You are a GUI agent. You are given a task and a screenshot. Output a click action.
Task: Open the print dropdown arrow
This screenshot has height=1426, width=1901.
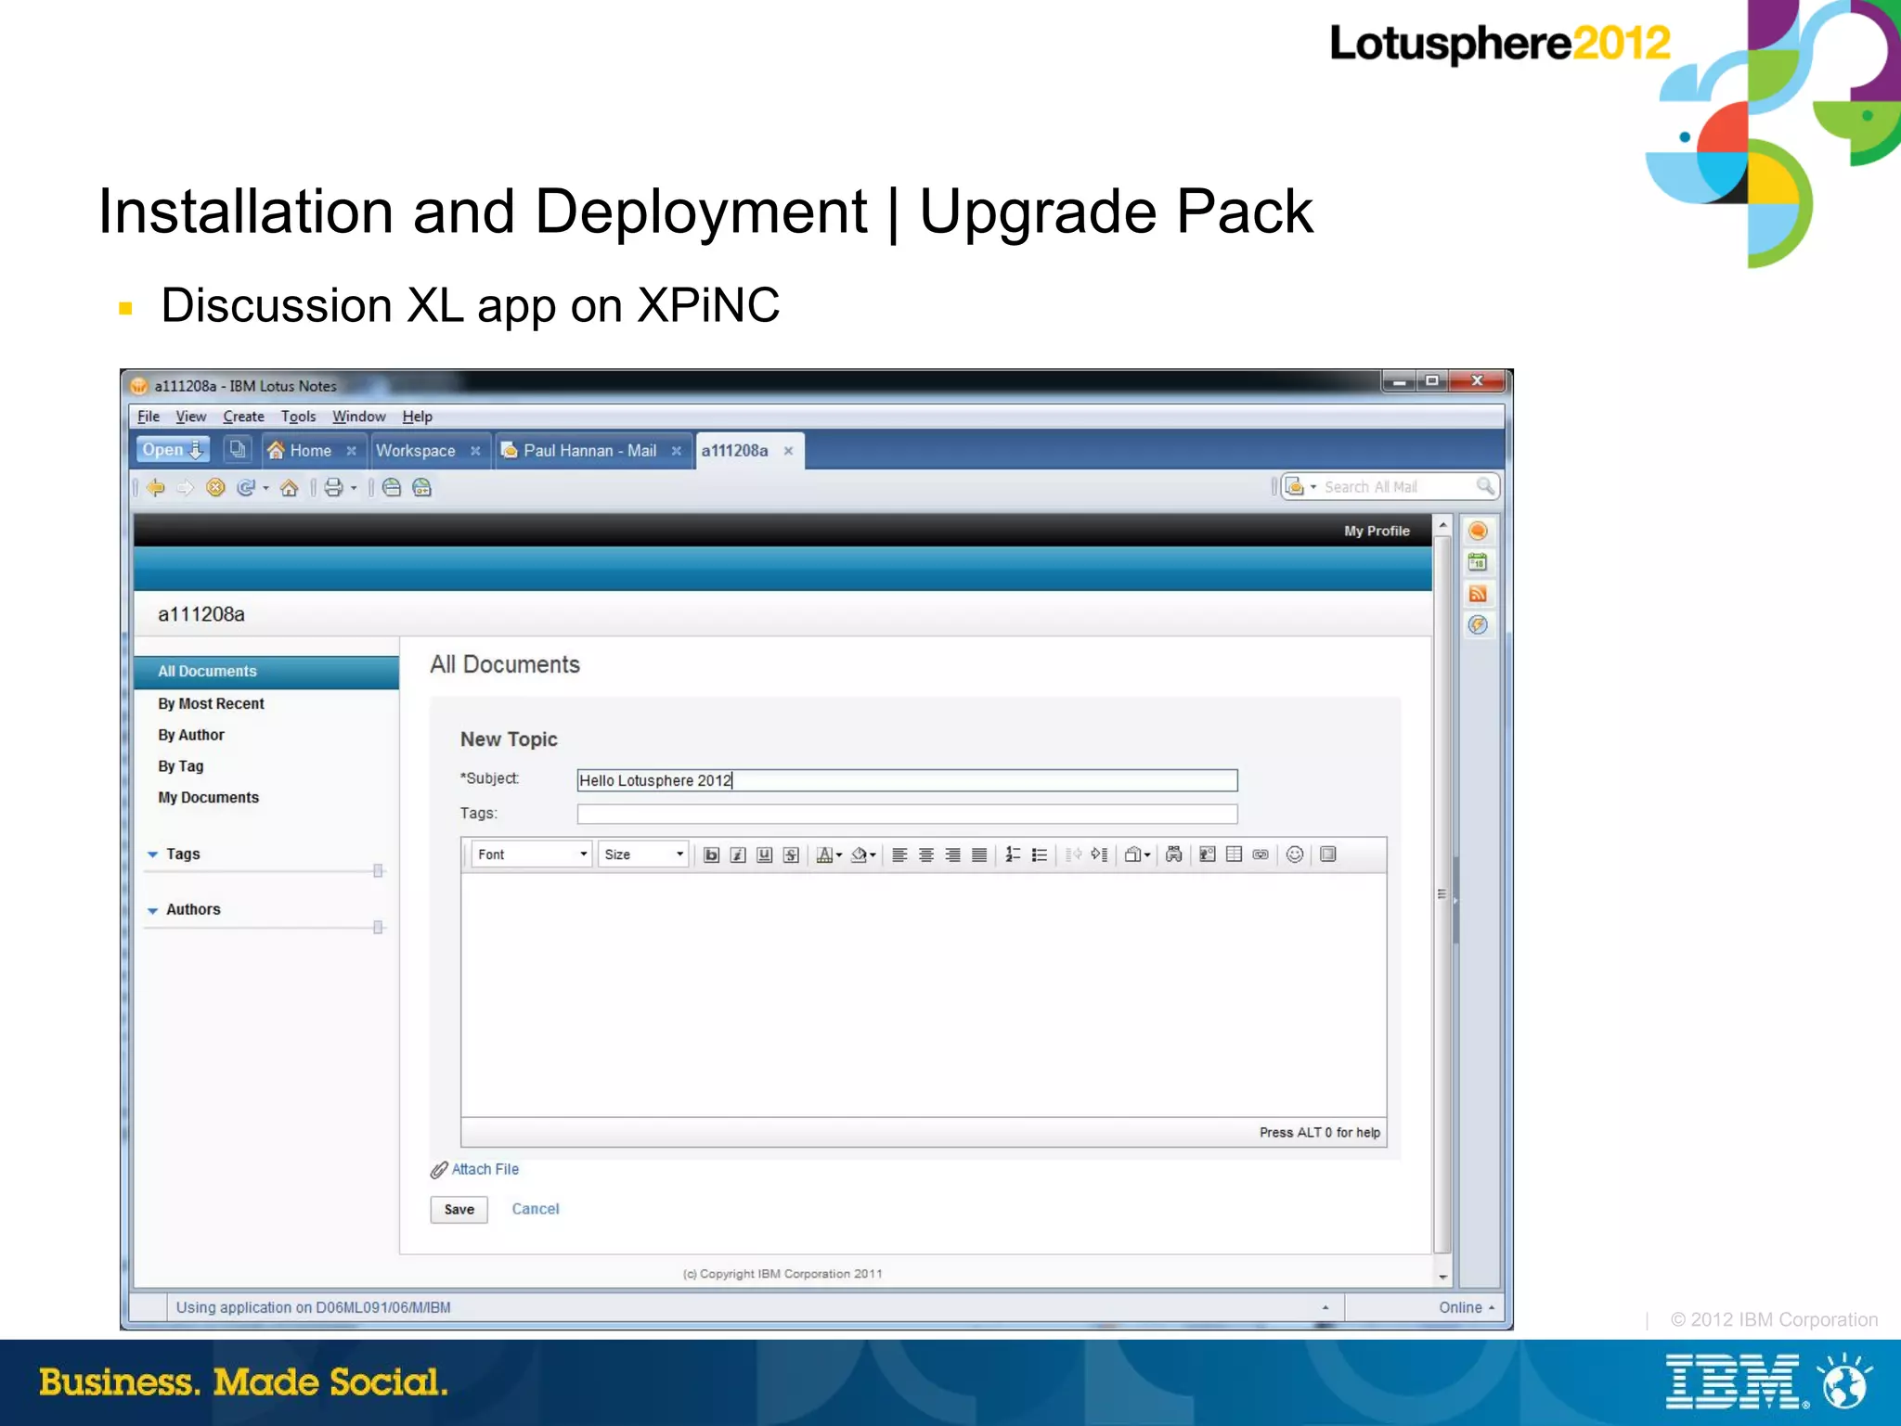pyautogui.click(x=354, y=488)
